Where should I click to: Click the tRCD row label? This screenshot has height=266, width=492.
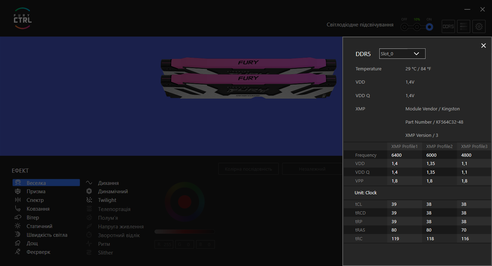tap(360, 213)
